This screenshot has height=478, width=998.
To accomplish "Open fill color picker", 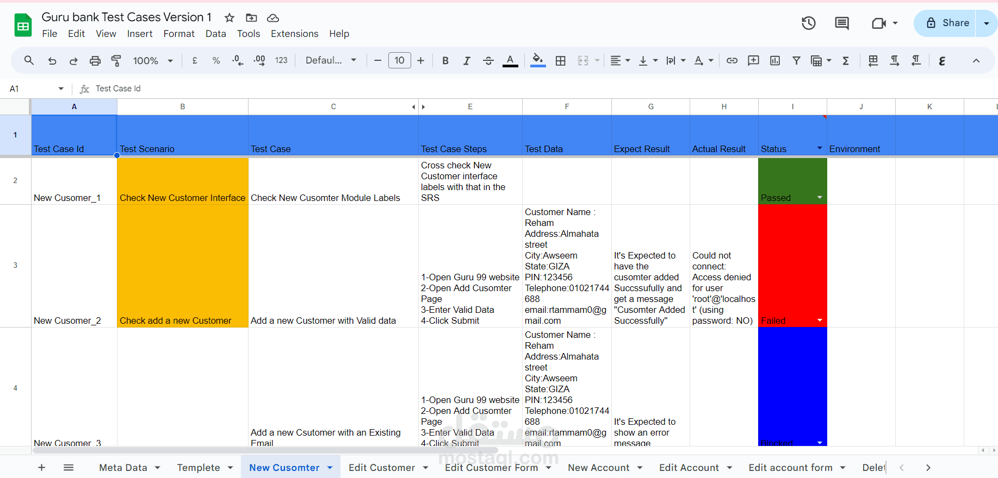I will [x=538, y=60].
